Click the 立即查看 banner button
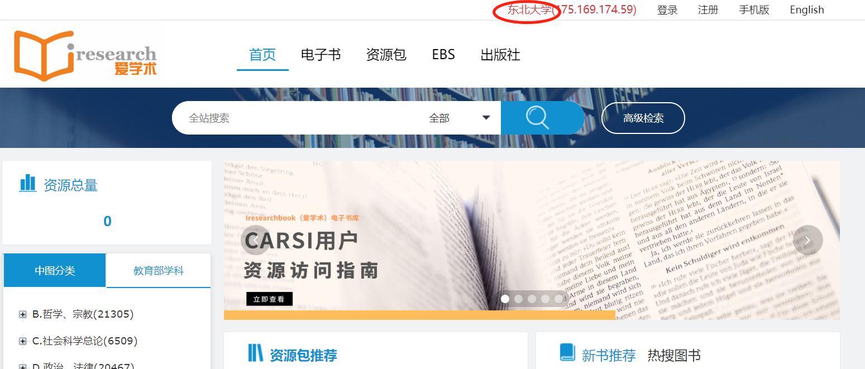This screenshot has width=865, height=369. (x=269, y=299)
